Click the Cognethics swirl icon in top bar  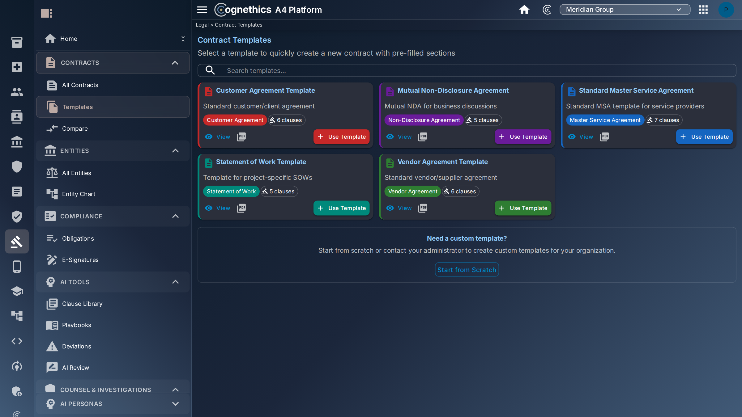point(547,10)
